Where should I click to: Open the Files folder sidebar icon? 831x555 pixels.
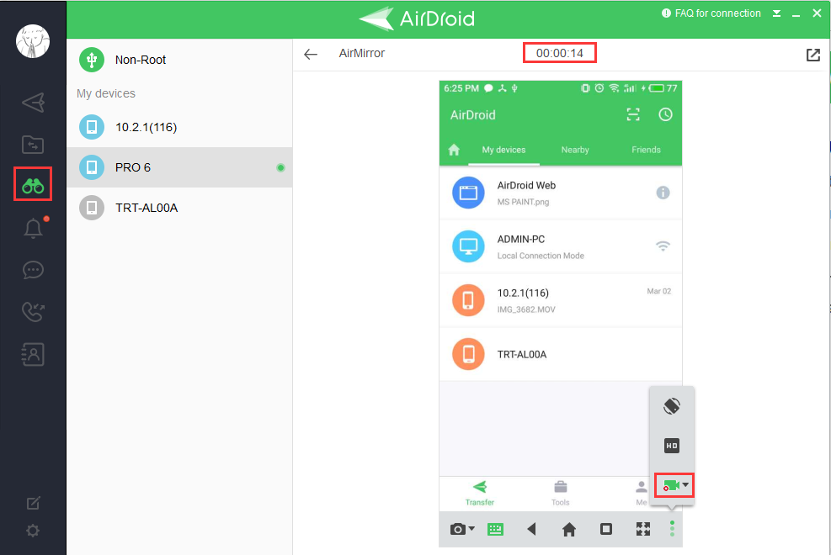(x=33, y=145)
